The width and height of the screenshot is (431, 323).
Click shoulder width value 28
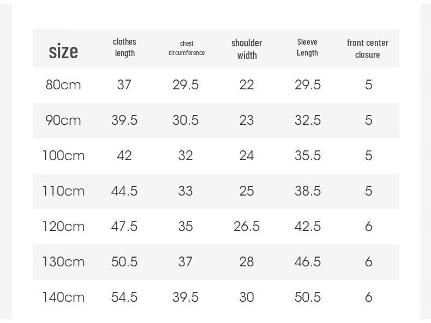click(x=247, y=262)
